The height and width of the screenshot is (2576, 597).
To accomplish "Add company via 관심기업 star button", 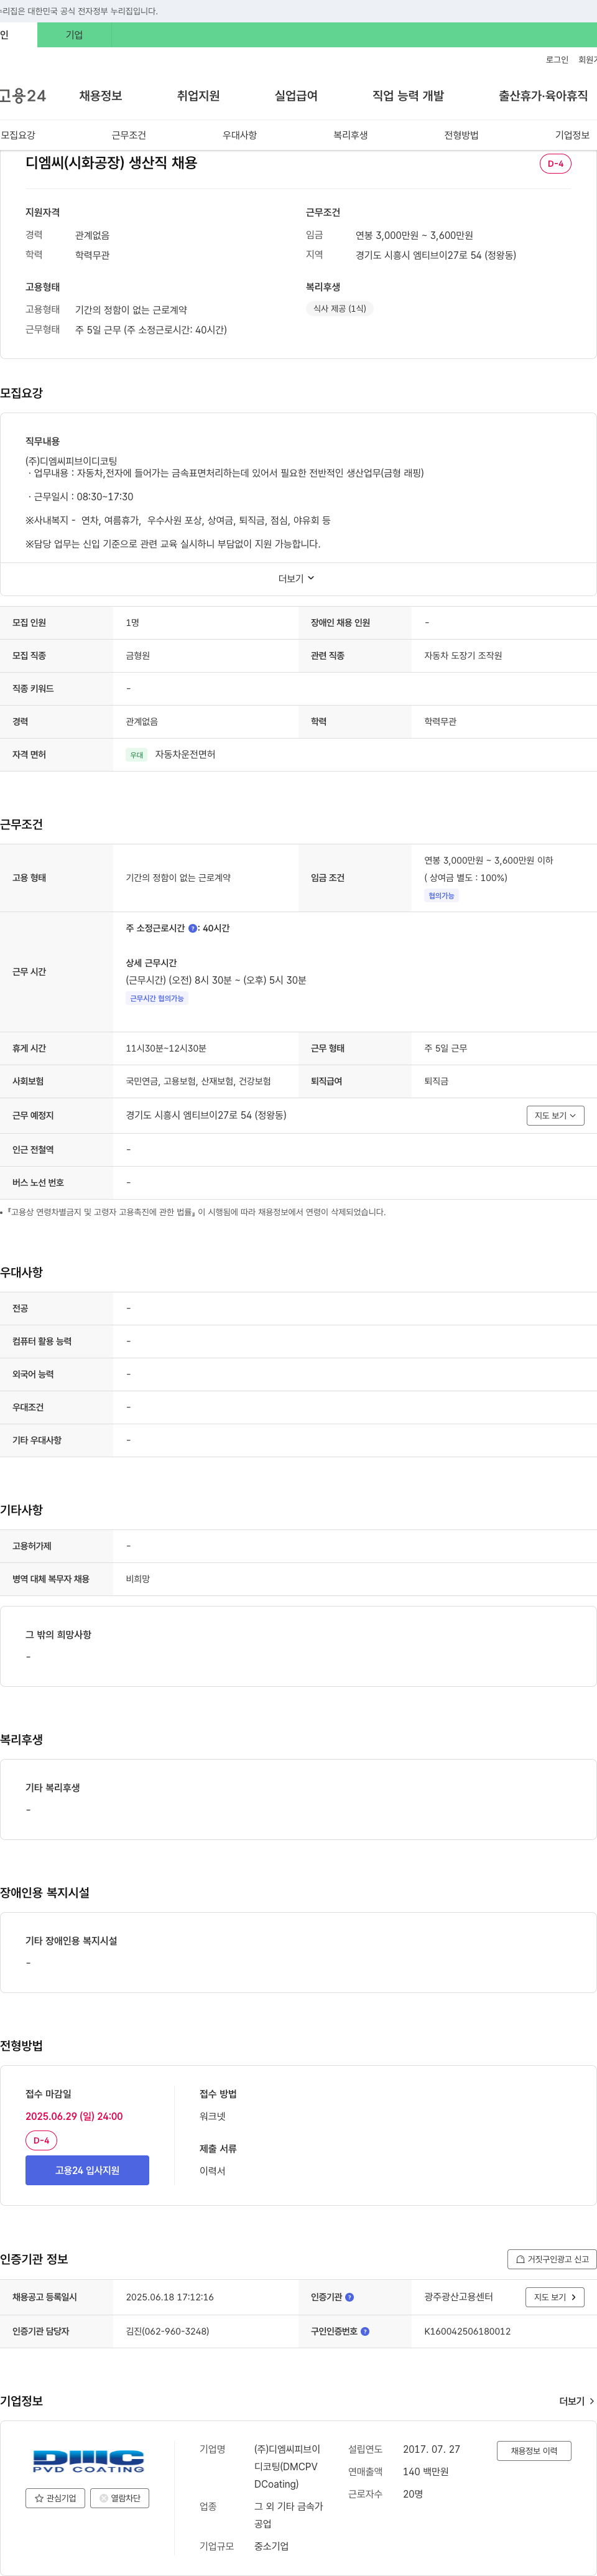I will 55,2498.
